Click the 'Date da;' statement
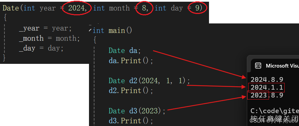Image resolution: width=299 pixels, height=126 pixels. [x=125, y=51]
